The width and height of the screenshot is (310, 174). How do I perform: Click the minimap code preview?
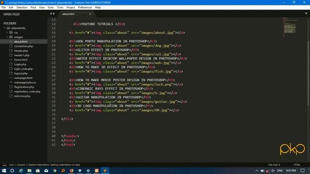[290, 27]
